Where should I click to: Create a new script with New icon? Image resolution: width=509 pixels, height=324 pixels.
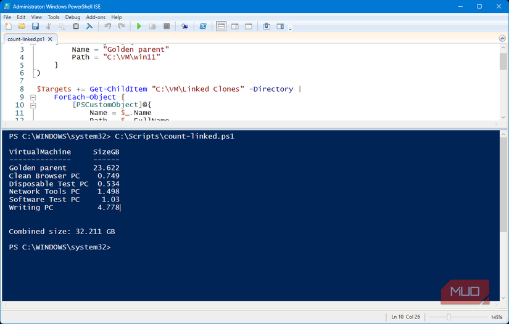[9, 26]
